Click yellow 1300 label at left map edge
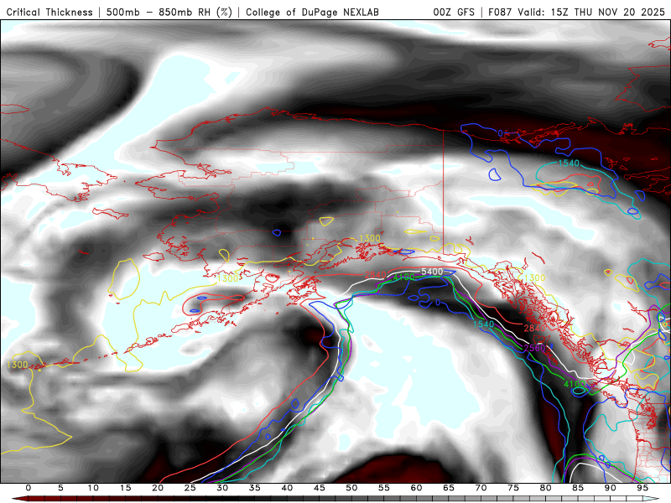 pyautogui.click(x=18, y=365)
